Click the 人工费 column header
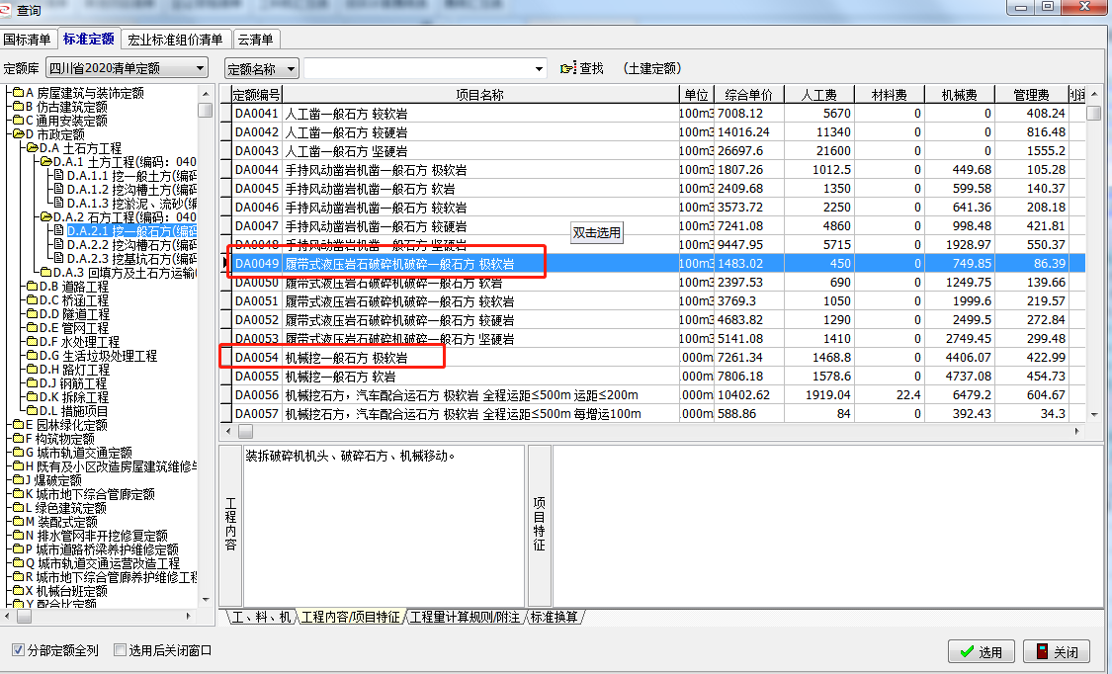The width and height of the screenshot is (1112, 674). click(x=819, y=94)
